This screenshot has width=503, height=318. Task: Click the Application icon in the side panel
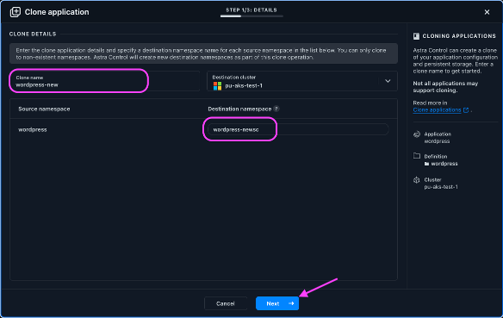pyautogui.click(x=417, y=134)
